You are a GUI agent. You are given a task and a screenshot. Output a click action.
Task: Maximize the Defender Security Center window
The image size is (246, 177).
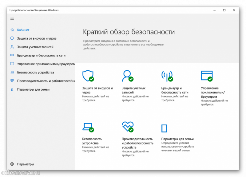[224, 10]
